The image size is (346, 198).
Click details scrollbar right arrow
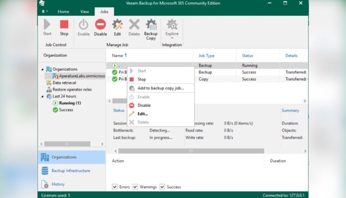[x=305, y=151]
